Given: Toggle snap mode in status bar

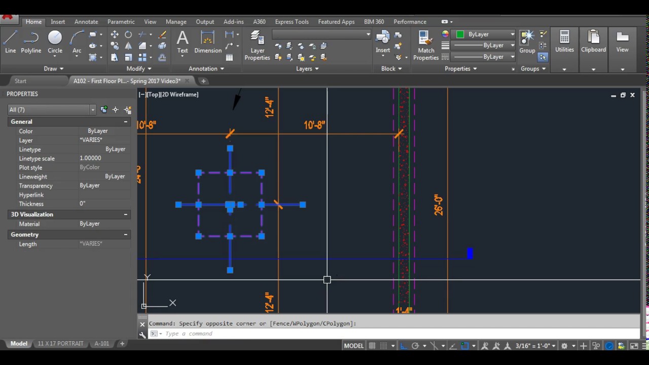Looking at the screenshot, I should point(384,346).
